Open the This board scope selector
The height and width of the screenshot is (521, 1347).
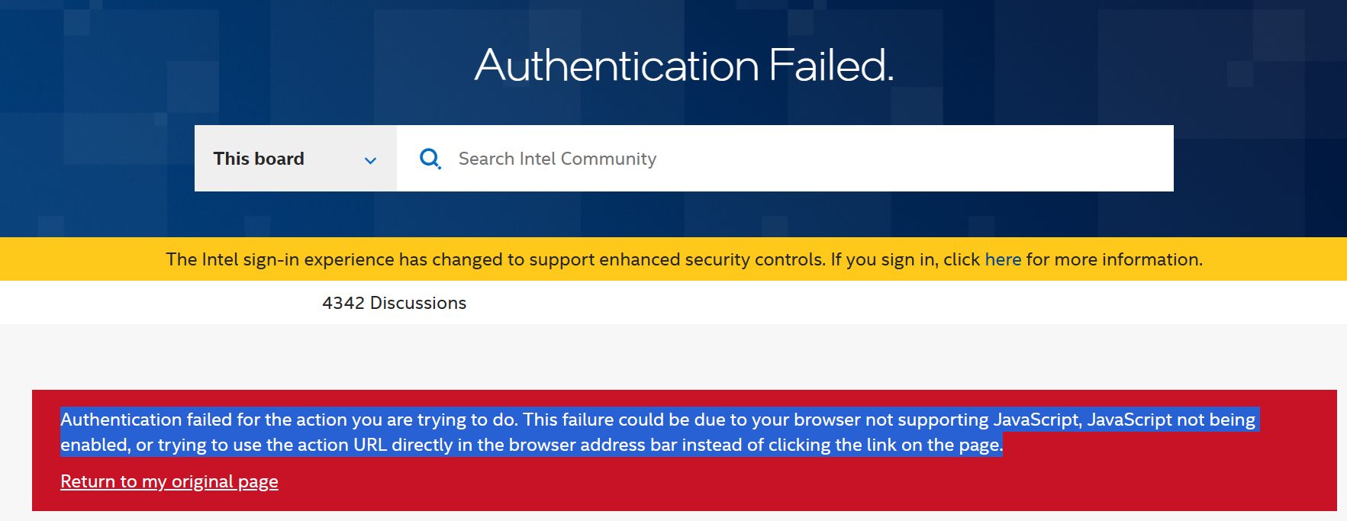[295, 158]
